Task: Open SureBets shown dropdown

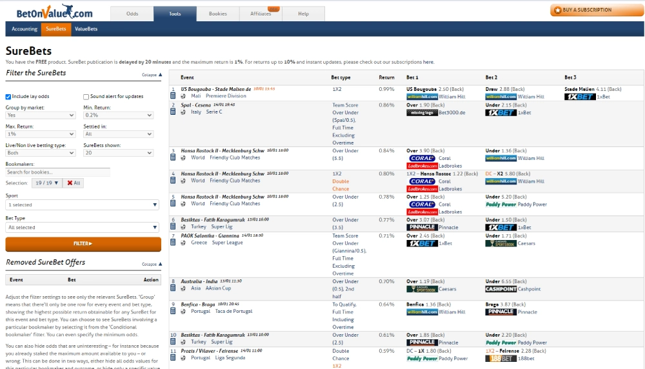Action: click(x=118, y=153)
